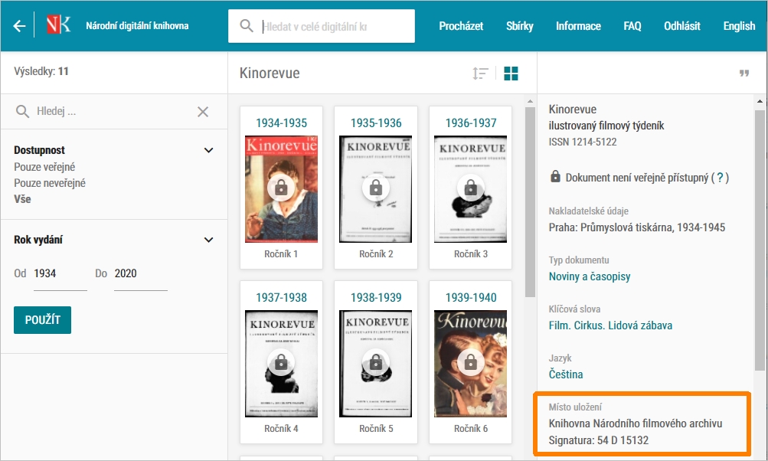The image size is (768, 461).
Task: Select Vše availability filter
Action: pyautogui.click(x=22, y=199)
